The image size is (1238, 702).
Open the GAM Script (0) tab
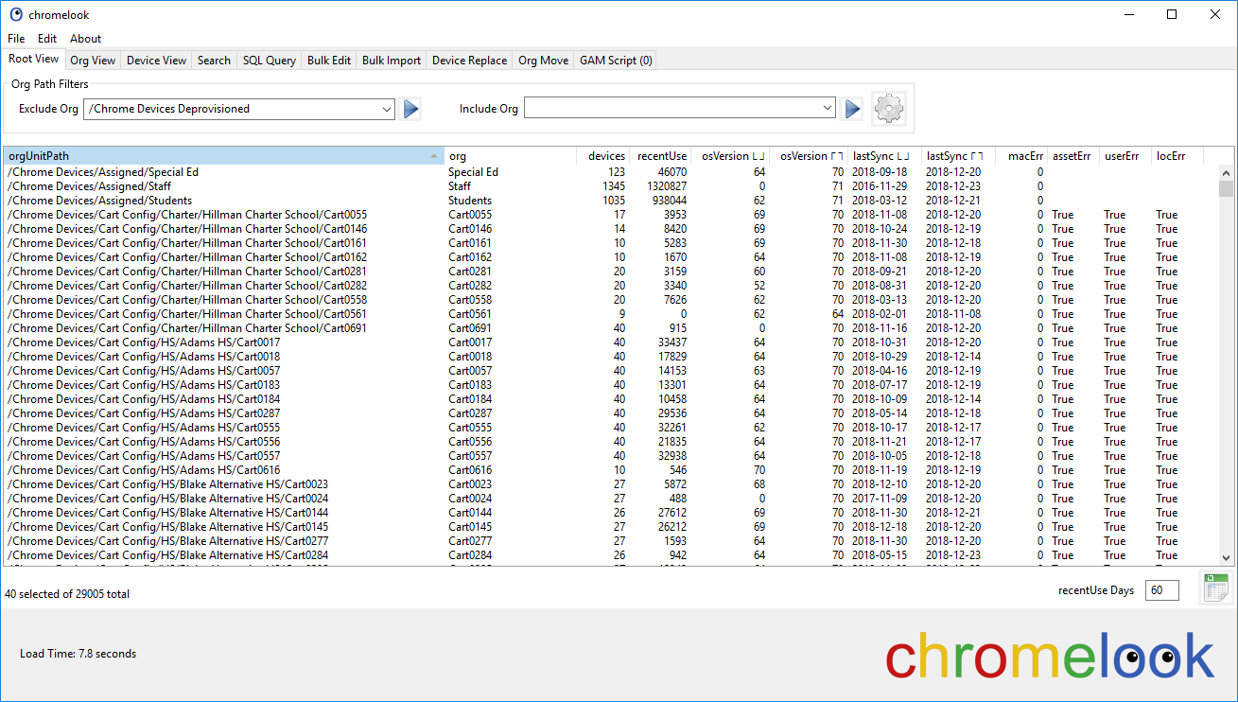(616, 61)
